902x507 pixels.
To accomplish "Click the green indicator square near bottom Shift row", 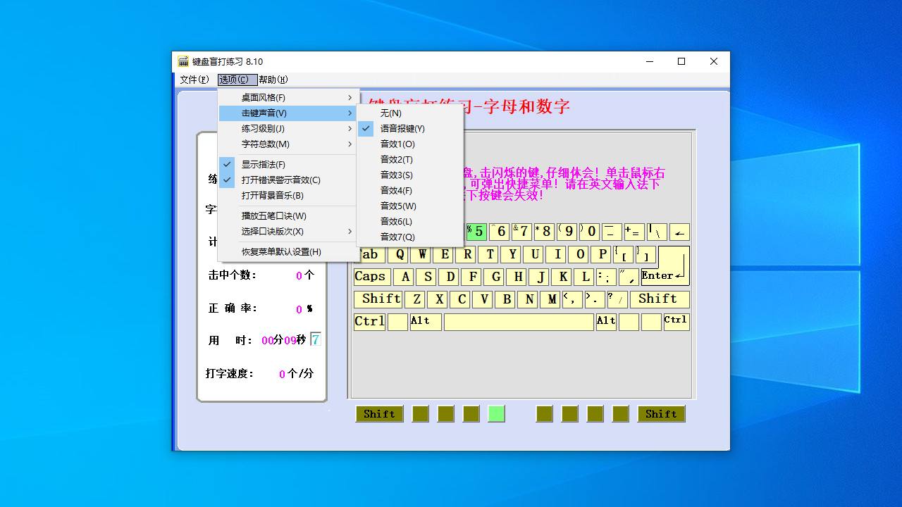I will pos(495,414).
